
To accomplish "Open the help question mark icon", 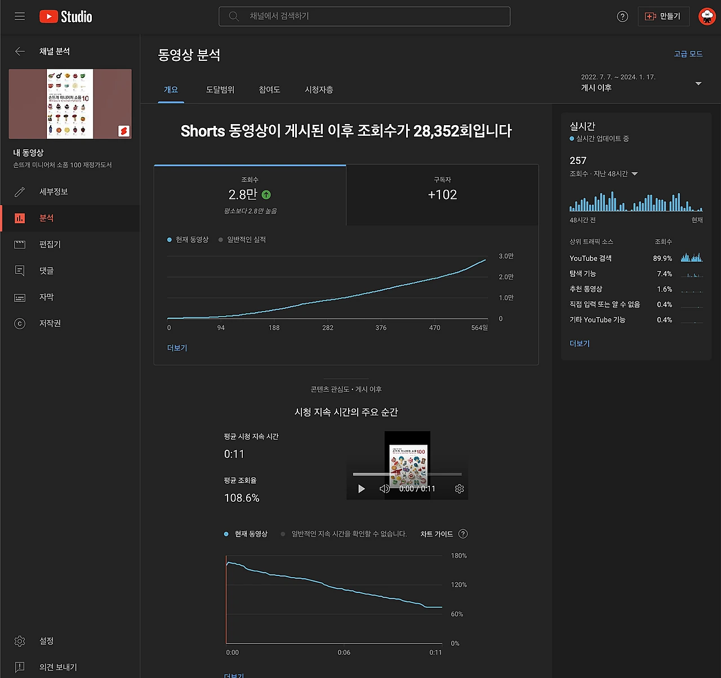I will pyautogui.click(x=622, y=16).
